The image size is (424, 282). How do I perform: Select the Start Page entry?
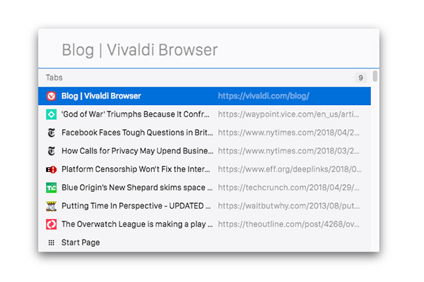click(x=204, y=243)
